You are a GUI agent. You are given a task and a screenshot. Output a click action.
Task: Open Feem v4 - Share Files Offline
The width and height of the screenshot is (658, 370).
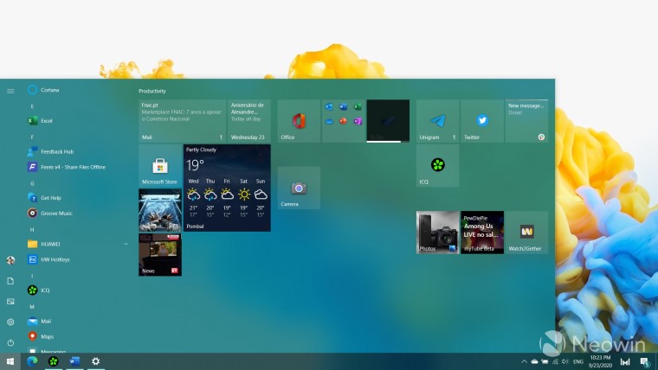67,167
